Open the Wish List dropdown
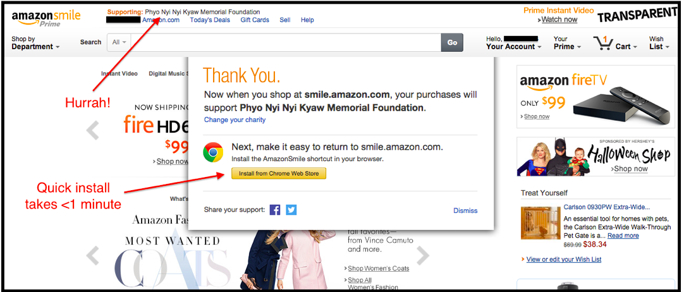684x292 pixels. pyautogui.click(x=659, y=43)
